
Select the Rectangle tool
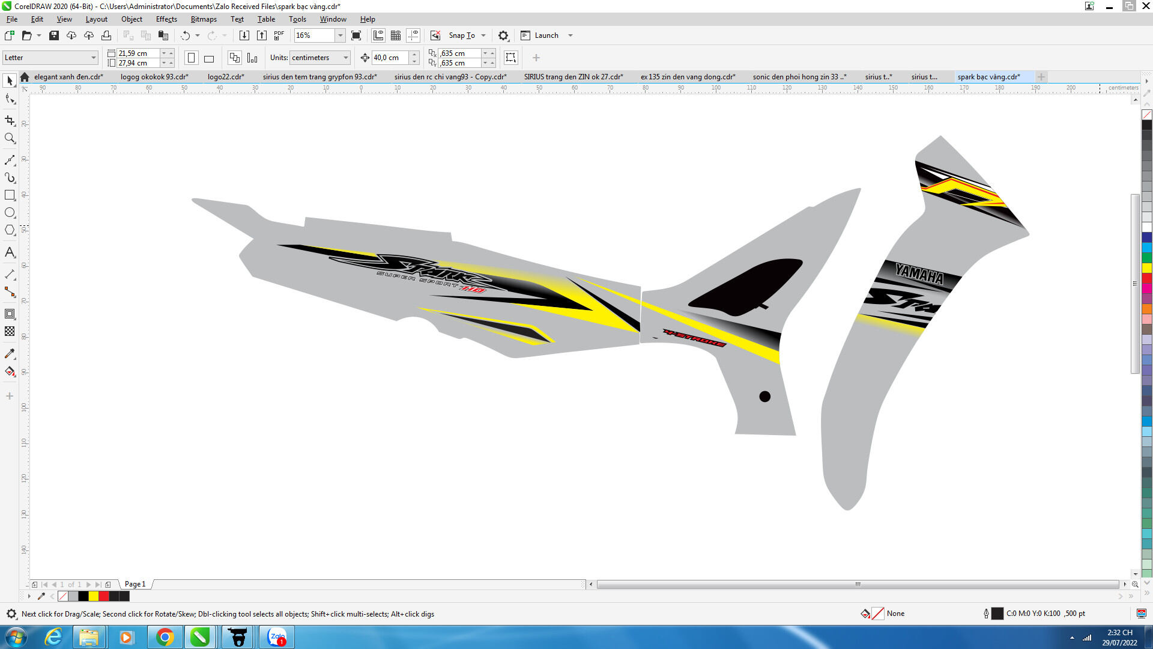coord(10,195)
